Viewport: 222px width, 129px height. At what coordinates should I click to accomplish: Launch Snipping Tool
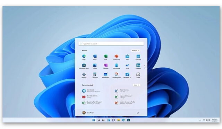click(x=117, y=75)
